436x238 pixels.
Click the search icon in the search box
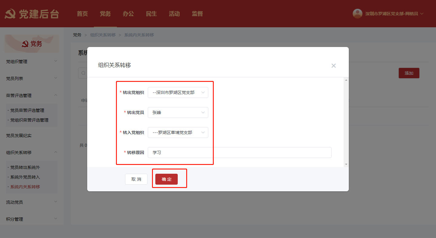(x=83, y=73)
